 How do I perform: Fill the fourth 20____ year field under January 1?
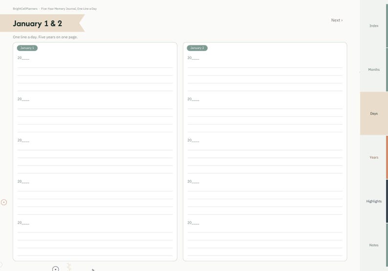(x=23, y=182)
